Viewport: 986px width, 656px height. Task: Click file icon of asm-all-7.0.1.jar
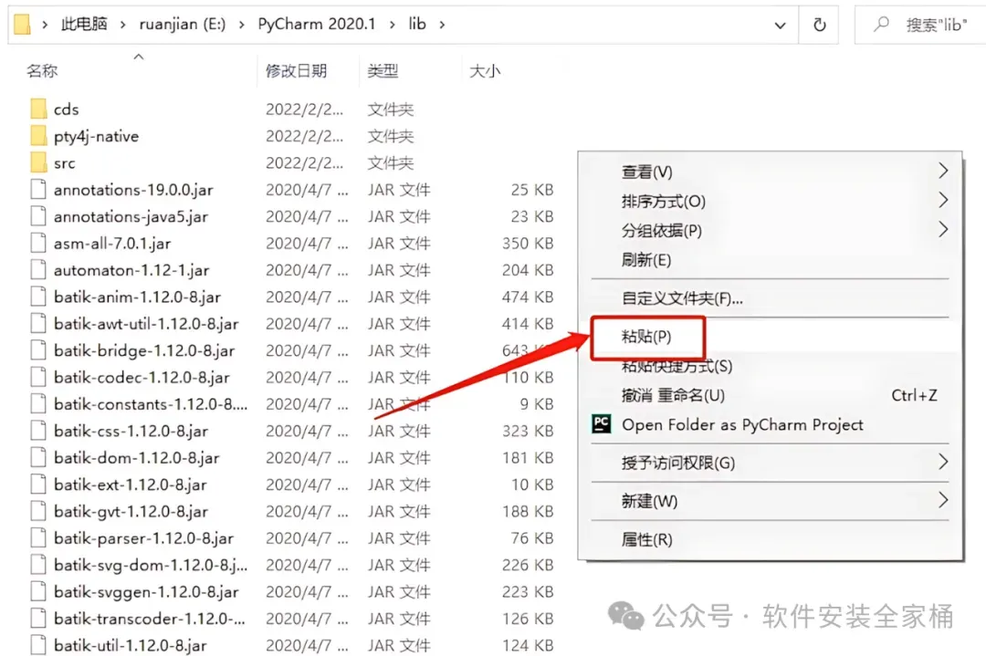(38, 244)
